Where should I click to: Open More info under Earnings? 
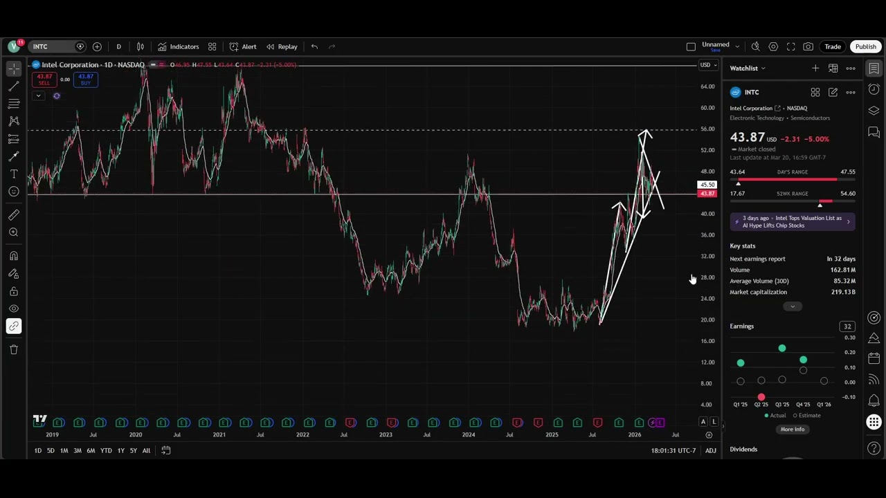[793, 430]
